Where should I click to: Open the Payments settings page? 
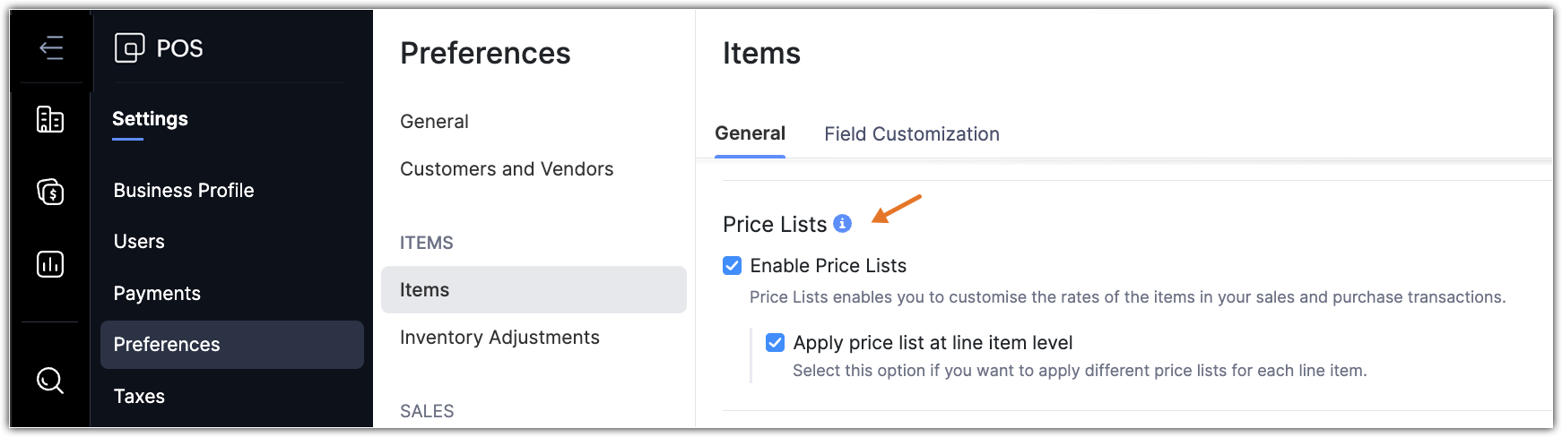[x=157, y=294]
